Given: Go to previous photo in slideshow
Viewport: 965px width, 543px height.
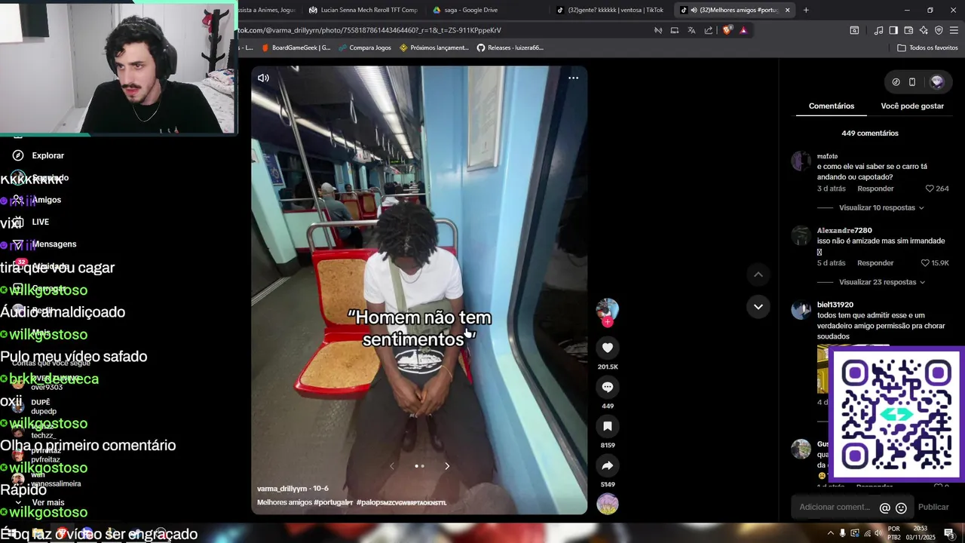Looking at the screenshot, I should [391, 466].
